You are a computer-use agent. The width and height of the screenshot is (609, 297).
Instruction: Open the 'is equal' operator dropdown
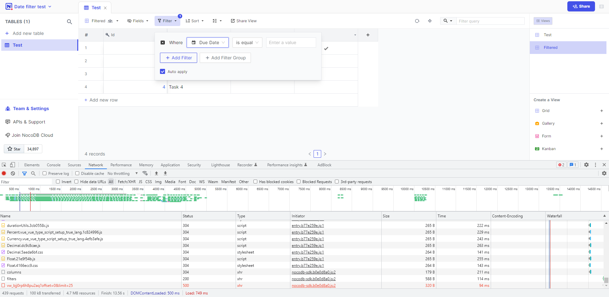(247, 42)
